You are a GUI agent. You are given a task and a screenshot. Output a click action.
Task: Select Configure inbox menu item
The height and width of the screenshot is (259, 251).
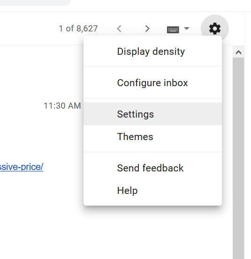click(x=152, y=83)
